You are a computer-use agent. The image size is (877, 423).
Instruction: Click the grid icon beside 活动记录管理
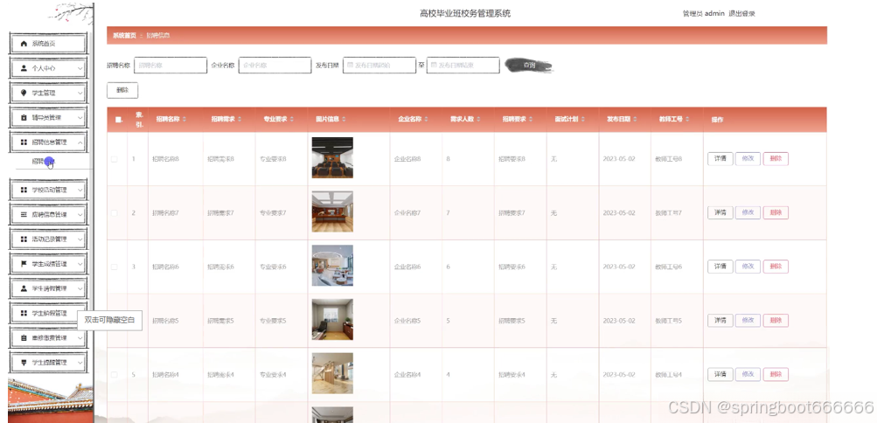point(24,239)
